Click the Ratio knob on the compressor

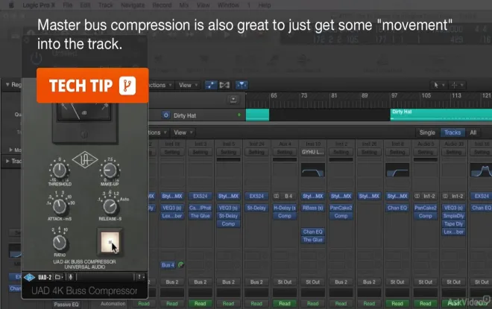coord(60,243)
